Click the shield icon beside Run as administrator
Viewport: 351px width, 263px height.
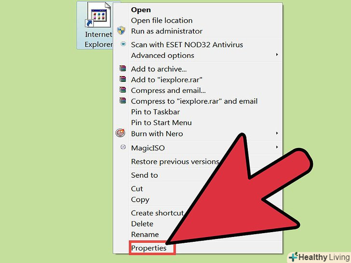(121, 30)
